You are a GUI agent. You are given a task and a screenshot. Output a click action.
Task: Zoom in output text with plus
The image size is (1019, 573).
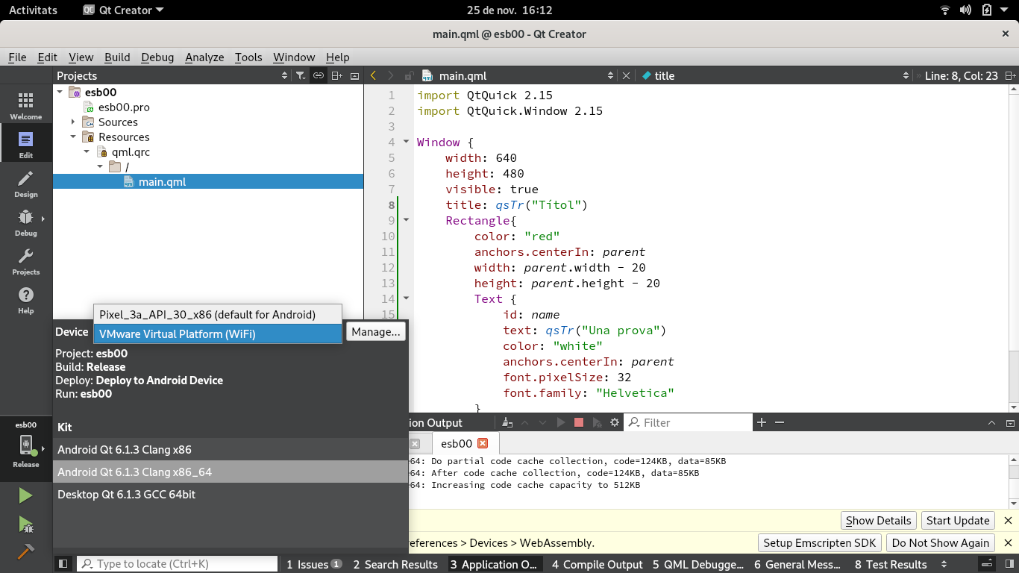pos(762,422)
